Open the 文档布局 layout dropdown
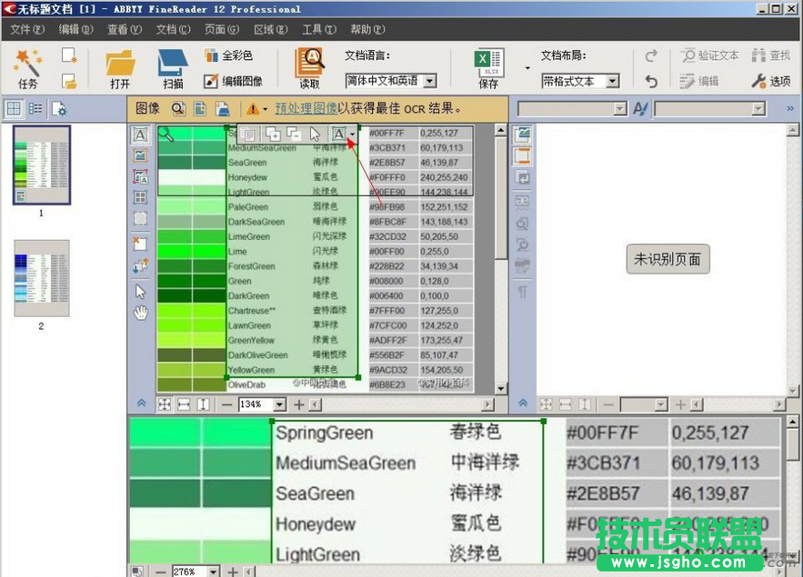 pyautogui.click(x=580, y=81)
